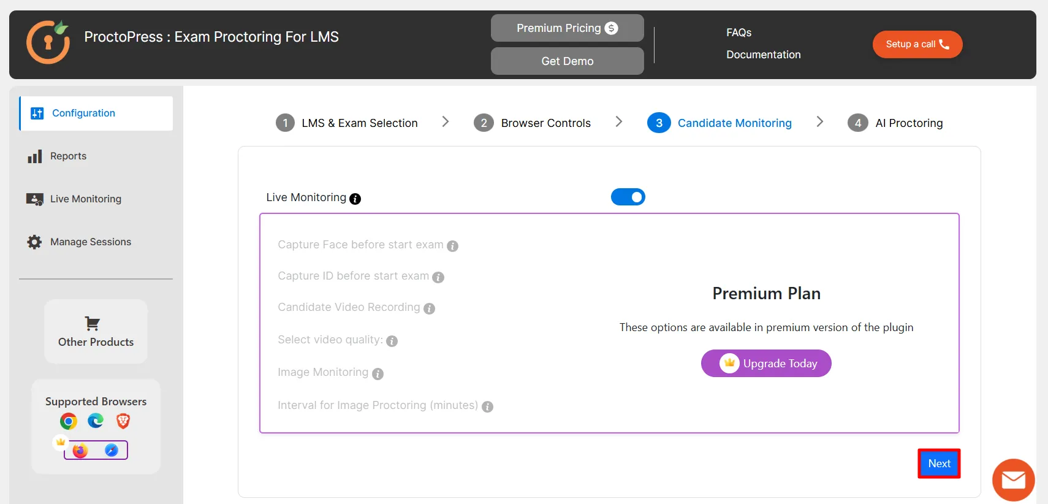Screen dimensions: 1048x504
Task: Open Manage Sessions in the sidebar
Action: click(96, 242)
